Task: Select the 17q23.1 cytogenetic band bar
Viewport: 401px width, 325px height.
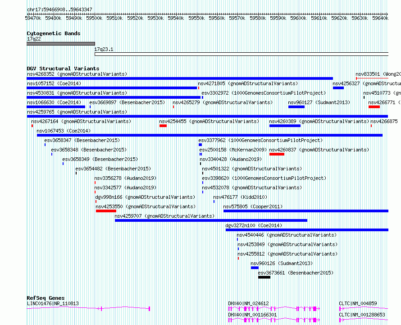Action: pyautogui.click(x=242, y=54)
